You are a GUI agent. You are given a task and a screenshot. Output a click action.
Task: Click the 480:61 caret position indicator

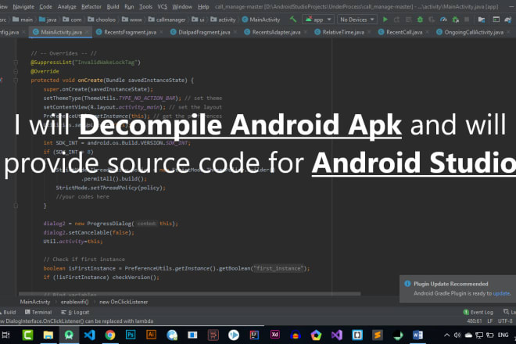coord(475,321)
